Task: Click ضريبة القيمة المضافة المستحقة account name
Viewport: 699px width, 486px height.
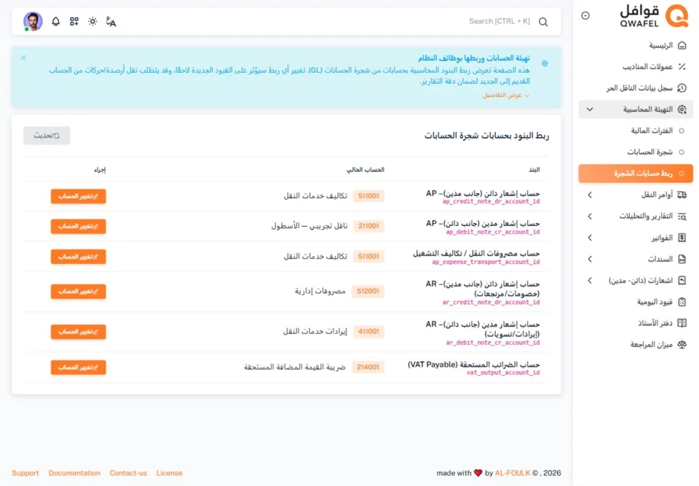Action: click(295, 367)
